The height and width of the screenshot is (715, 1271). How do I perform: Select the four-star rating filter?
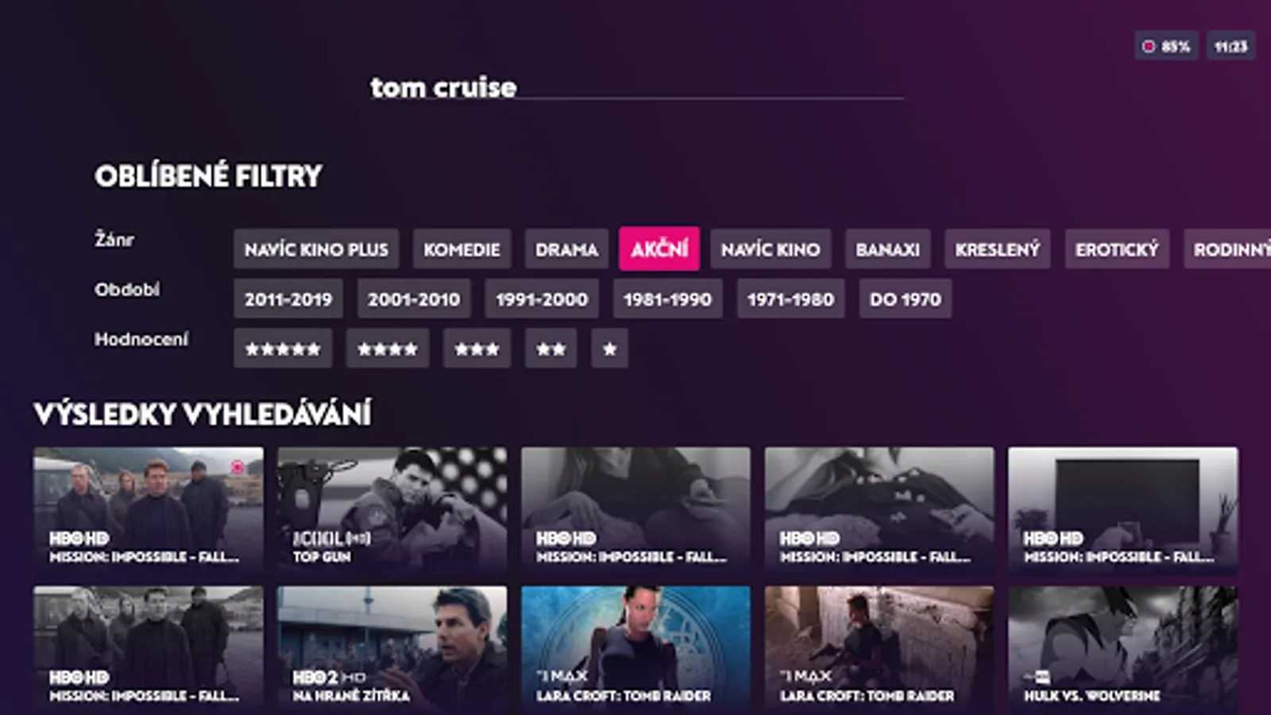coord(388,349)
